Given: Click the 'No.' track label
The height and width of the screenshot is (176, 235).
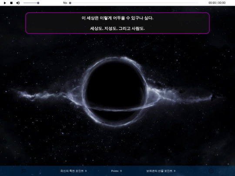Looking at the screenshot, I should 65,3.
